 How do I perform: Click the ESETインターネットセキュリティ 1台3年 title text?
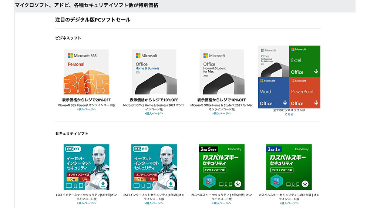pos(154,197)
